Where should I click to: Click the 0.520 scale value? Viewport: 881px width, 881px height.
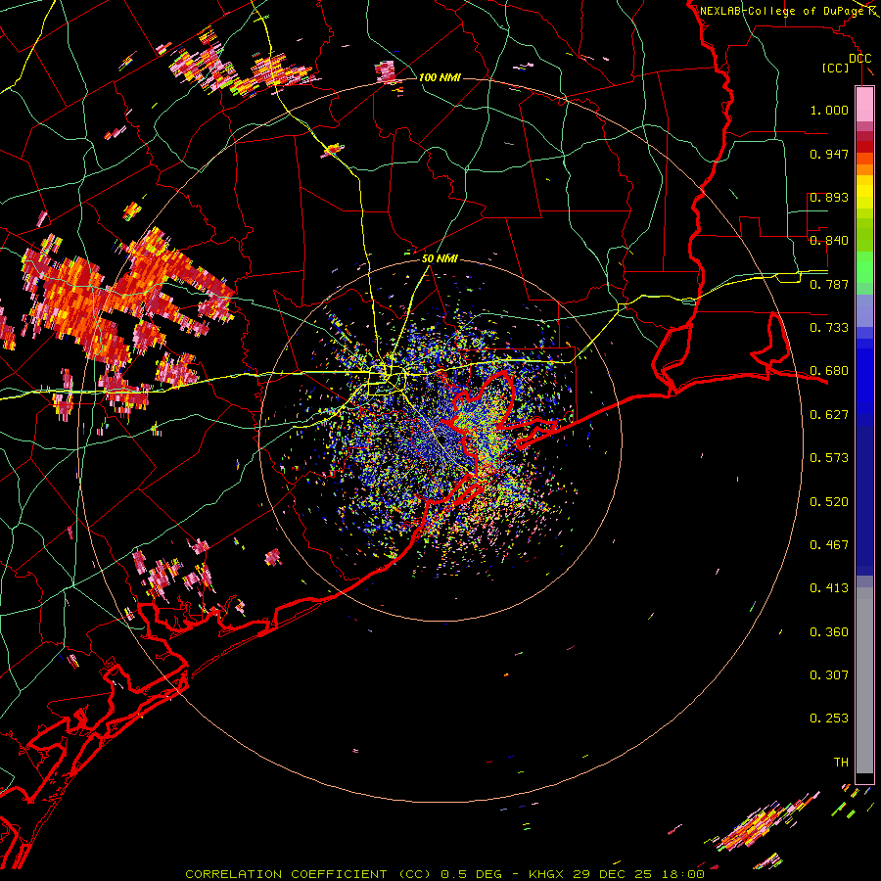pyautogui.click(x=829, y=502)
